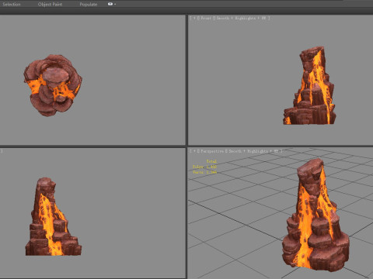Click the Perspective viewport view name label
The width and height of the screenshot is (373, 279).
(x=212, y=151)
